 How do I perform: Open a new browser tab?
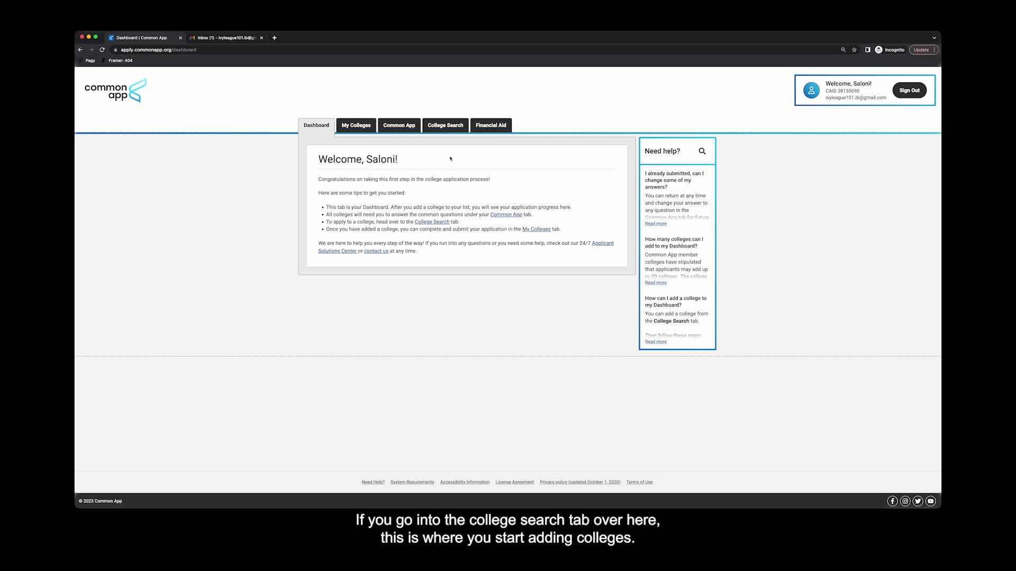point(274,38)
